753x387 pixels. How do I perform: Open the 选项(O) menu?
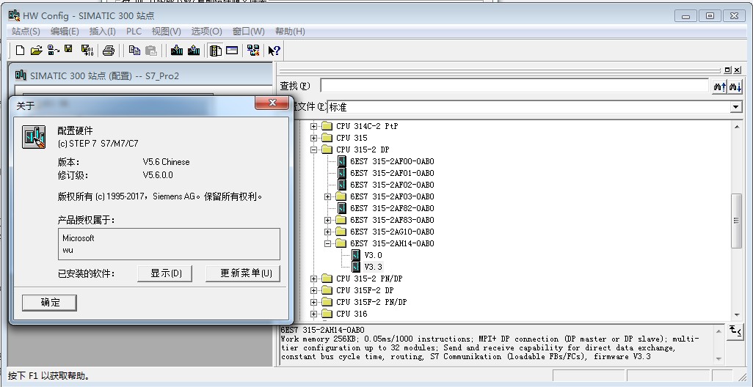[x=206, y=32]
